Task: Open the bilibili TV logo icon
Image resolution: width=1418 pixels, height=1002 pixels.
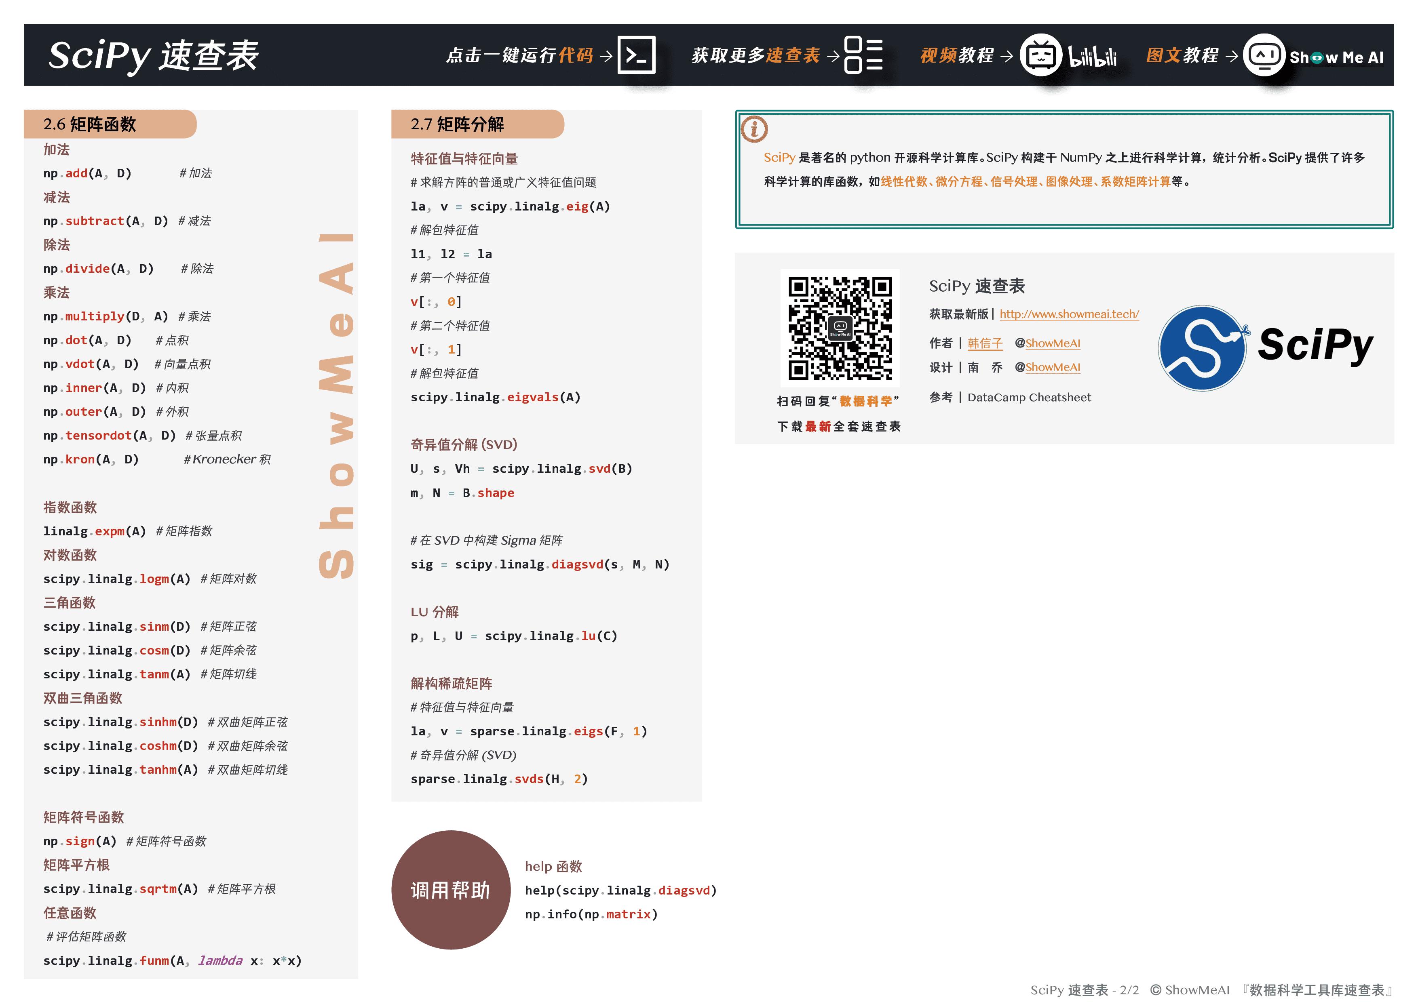Action: click(1040, 56)
